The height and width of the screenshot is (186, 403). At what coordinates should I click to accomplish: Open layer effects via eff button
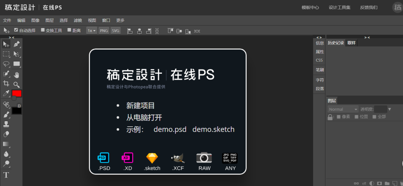(364, 183)
